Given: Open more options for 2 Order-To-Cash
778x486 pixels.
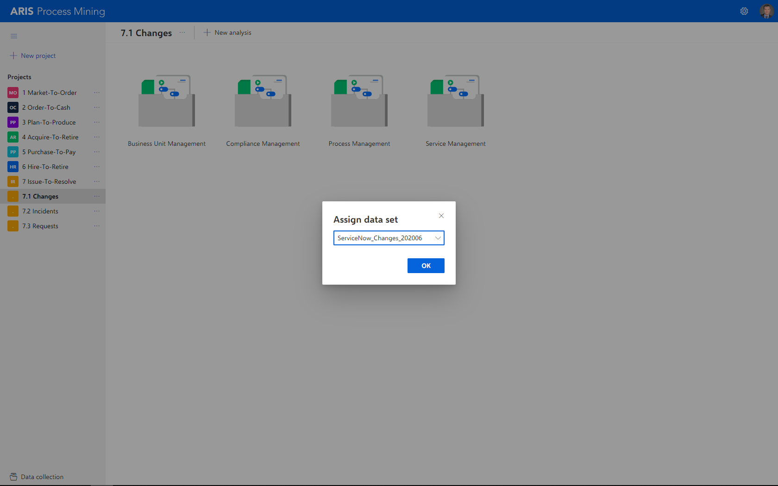Looking at the screenshot, I should point(97,107).
